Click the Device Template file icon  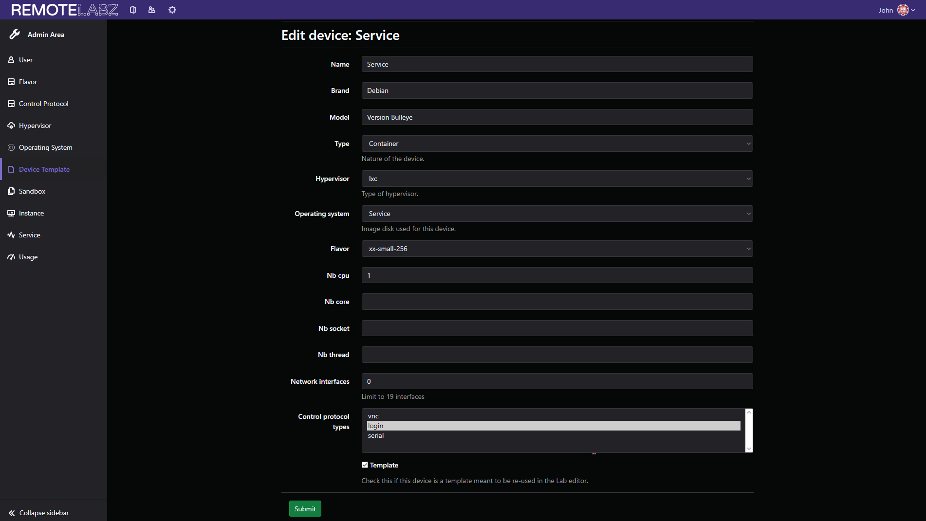coord(11,169)
